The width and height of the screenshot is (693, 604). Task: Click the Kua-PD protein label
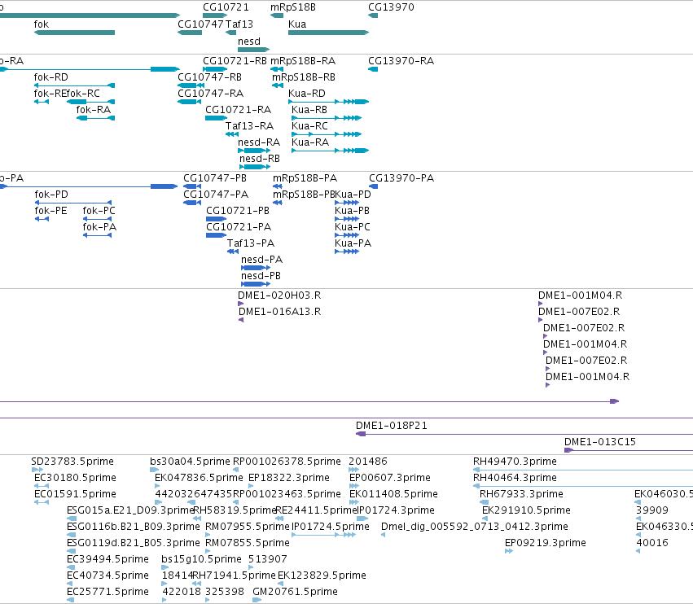353,195
